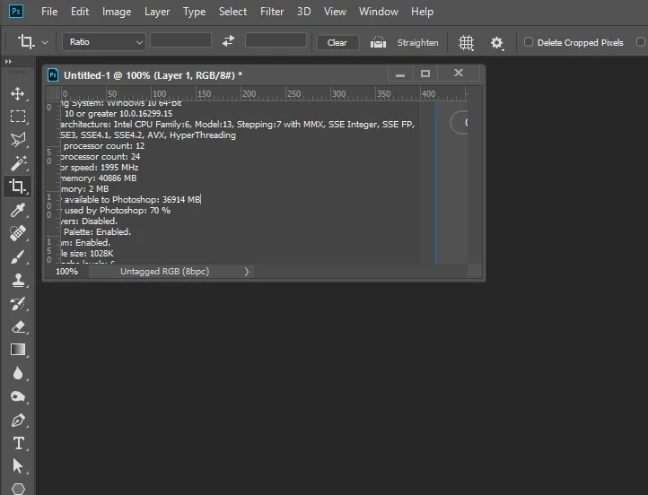Click the 100% zoom field in status bar
Viewport: 648px width, 495px height.
(x=66, y=271)
